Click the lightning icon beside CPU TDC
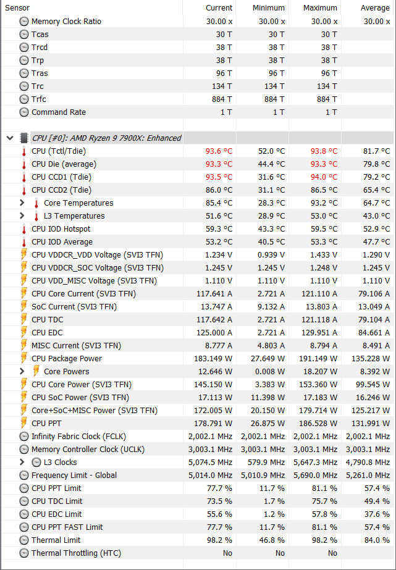Screen dimensions: 396x570 [x=24, y=319]
